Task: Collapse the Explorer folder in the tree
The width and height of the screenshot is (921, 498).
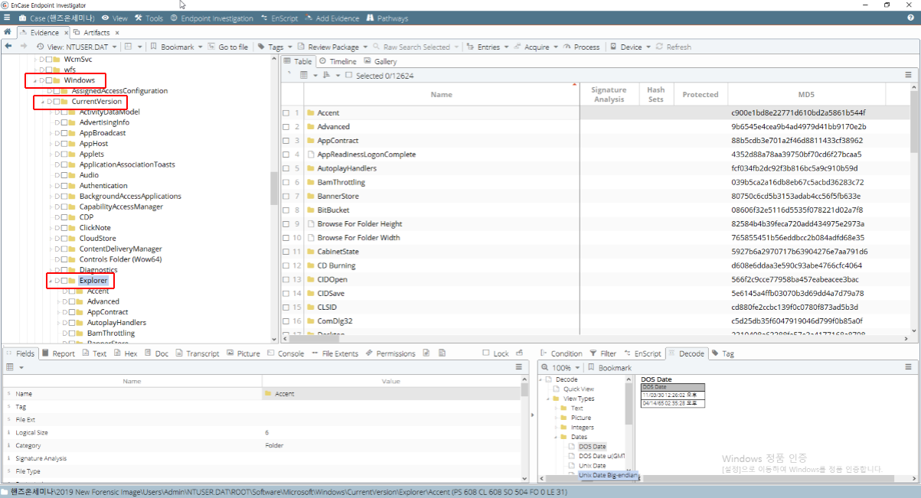Action: click(50, 281)
